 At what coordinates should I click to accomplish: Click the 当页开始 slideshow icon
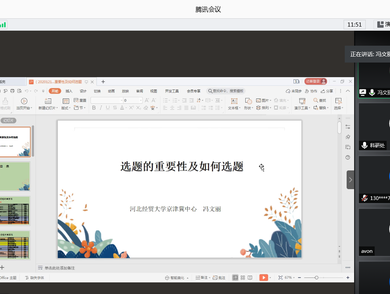[24, 101]
